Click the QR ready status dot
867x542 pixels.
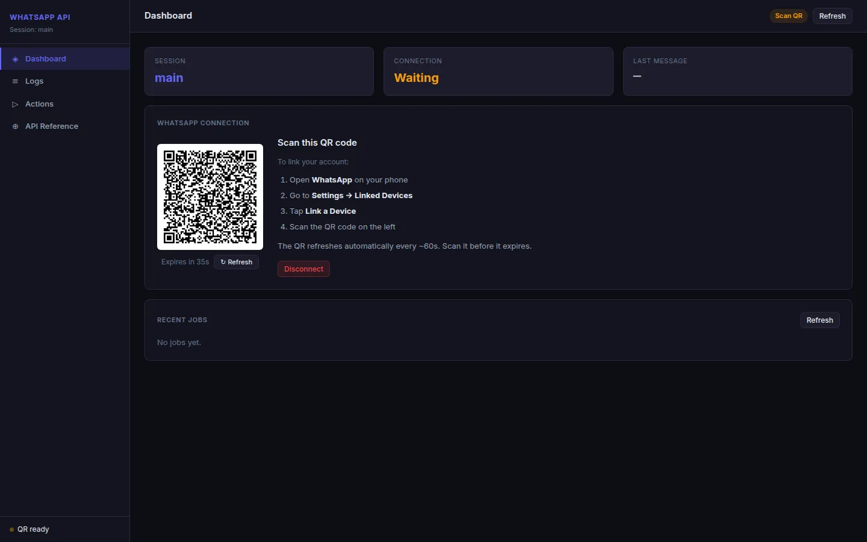(x=11, y=530)
